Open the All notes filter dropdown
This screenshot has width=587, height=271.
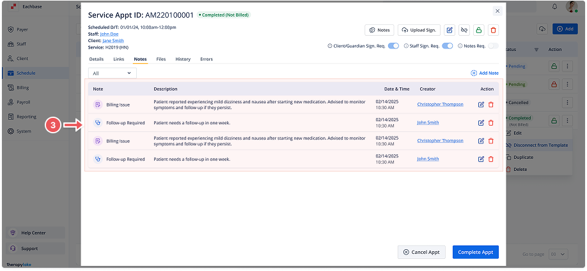tap(112, 73)
